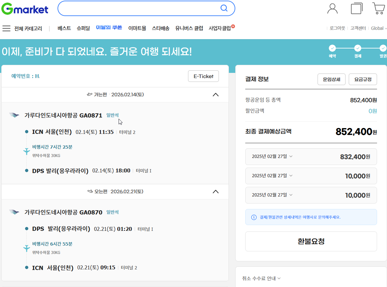
Task: Click the plane icon by 비행시간 7시간 25분
Action: (x=27, y=151)
